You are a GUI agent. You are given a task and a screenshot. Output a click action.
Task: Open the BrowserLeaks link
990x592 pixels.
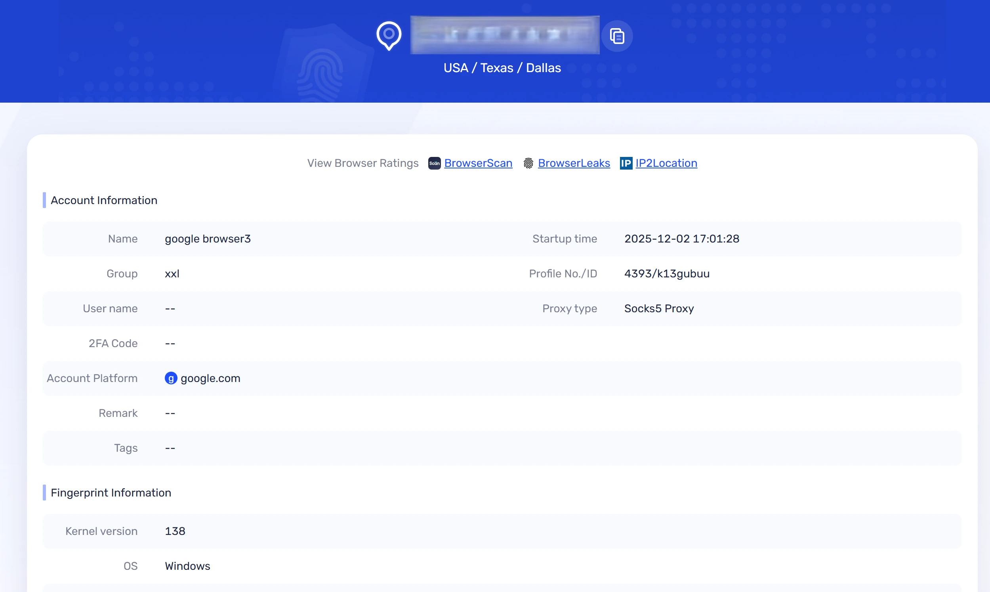point(574,163)
